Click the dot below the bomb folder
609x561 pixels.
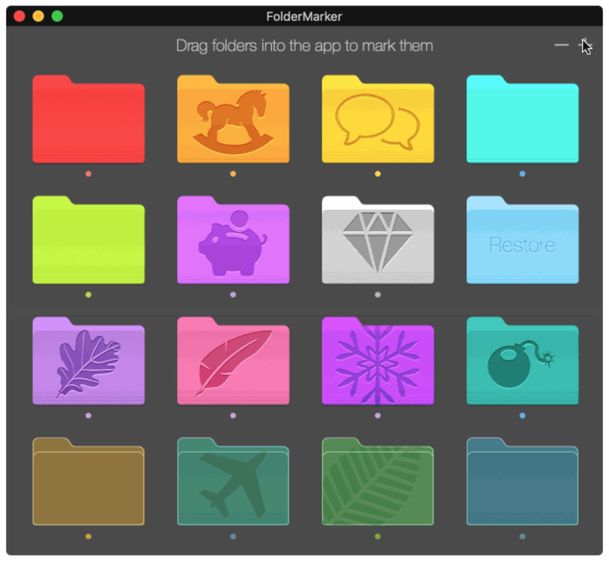522,416
